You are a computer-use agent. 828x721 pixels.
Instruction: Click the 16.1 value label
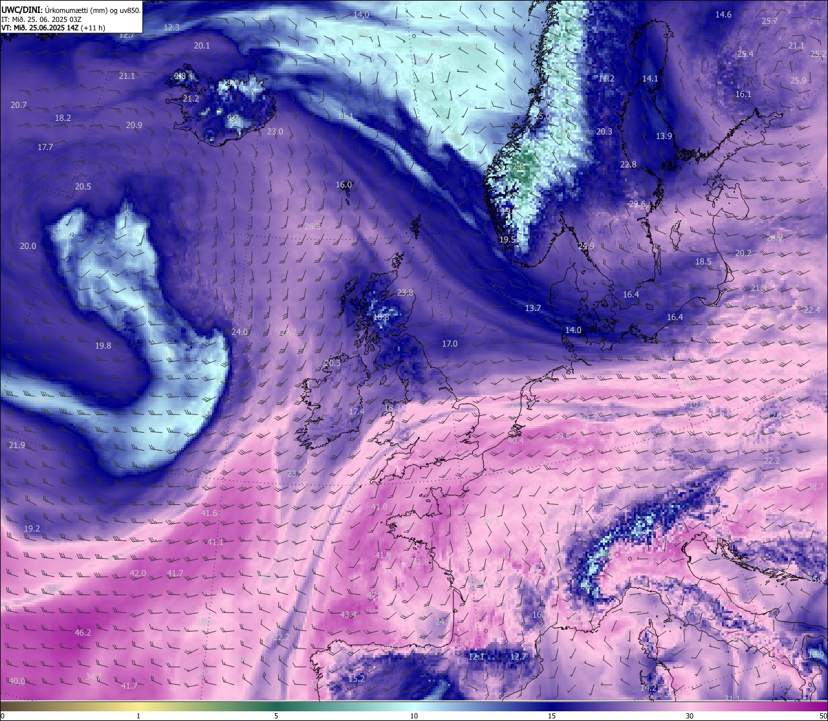point(743,94)
